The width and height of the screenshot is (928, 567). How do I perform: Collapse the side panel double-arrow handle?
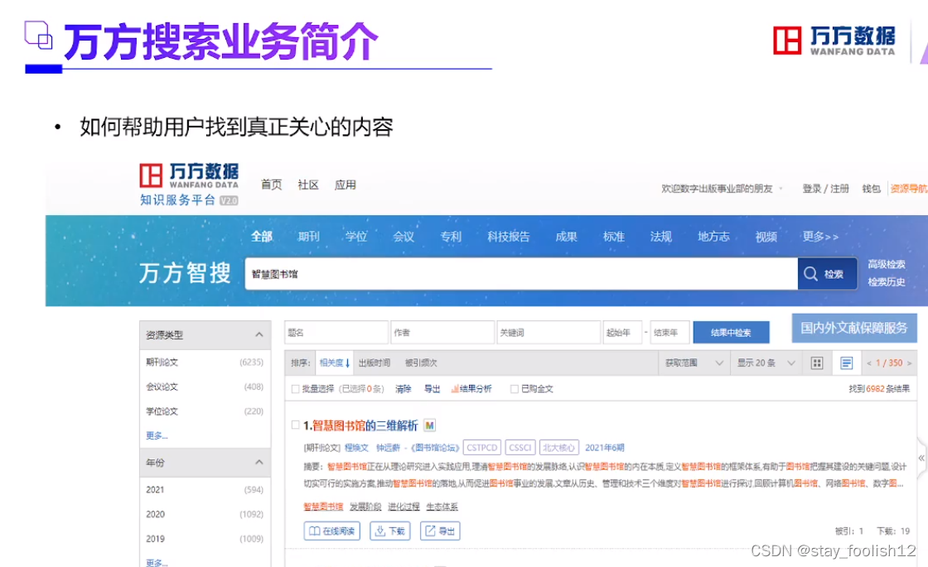[x=921, y=459]
